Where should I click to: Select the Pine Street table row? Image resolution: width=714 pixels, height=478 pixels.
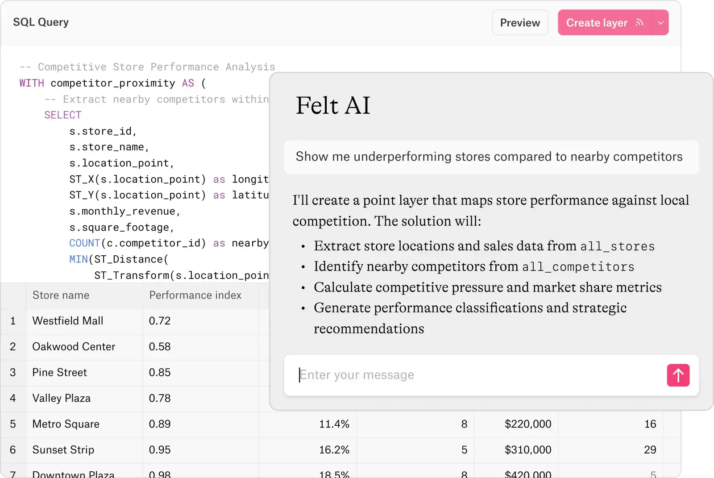pos(59,373)
